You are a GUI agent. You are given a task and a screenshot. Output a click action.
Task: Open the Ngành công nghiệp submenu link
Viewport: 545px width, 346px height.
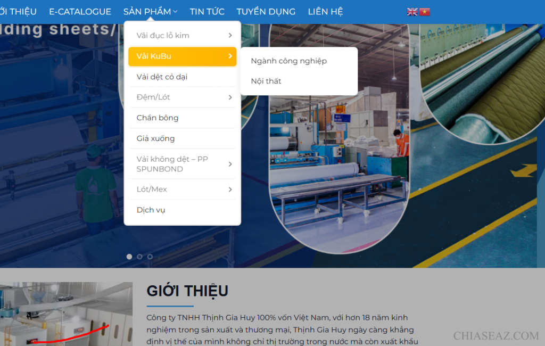(290, 61)
